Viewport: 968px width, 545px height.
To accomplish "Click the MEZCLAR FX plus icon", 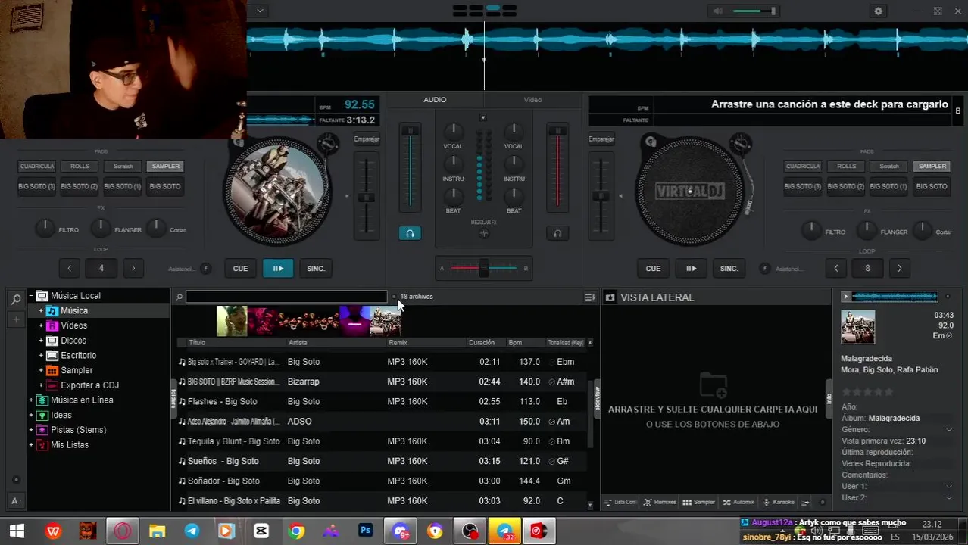I will pos(483,234).
